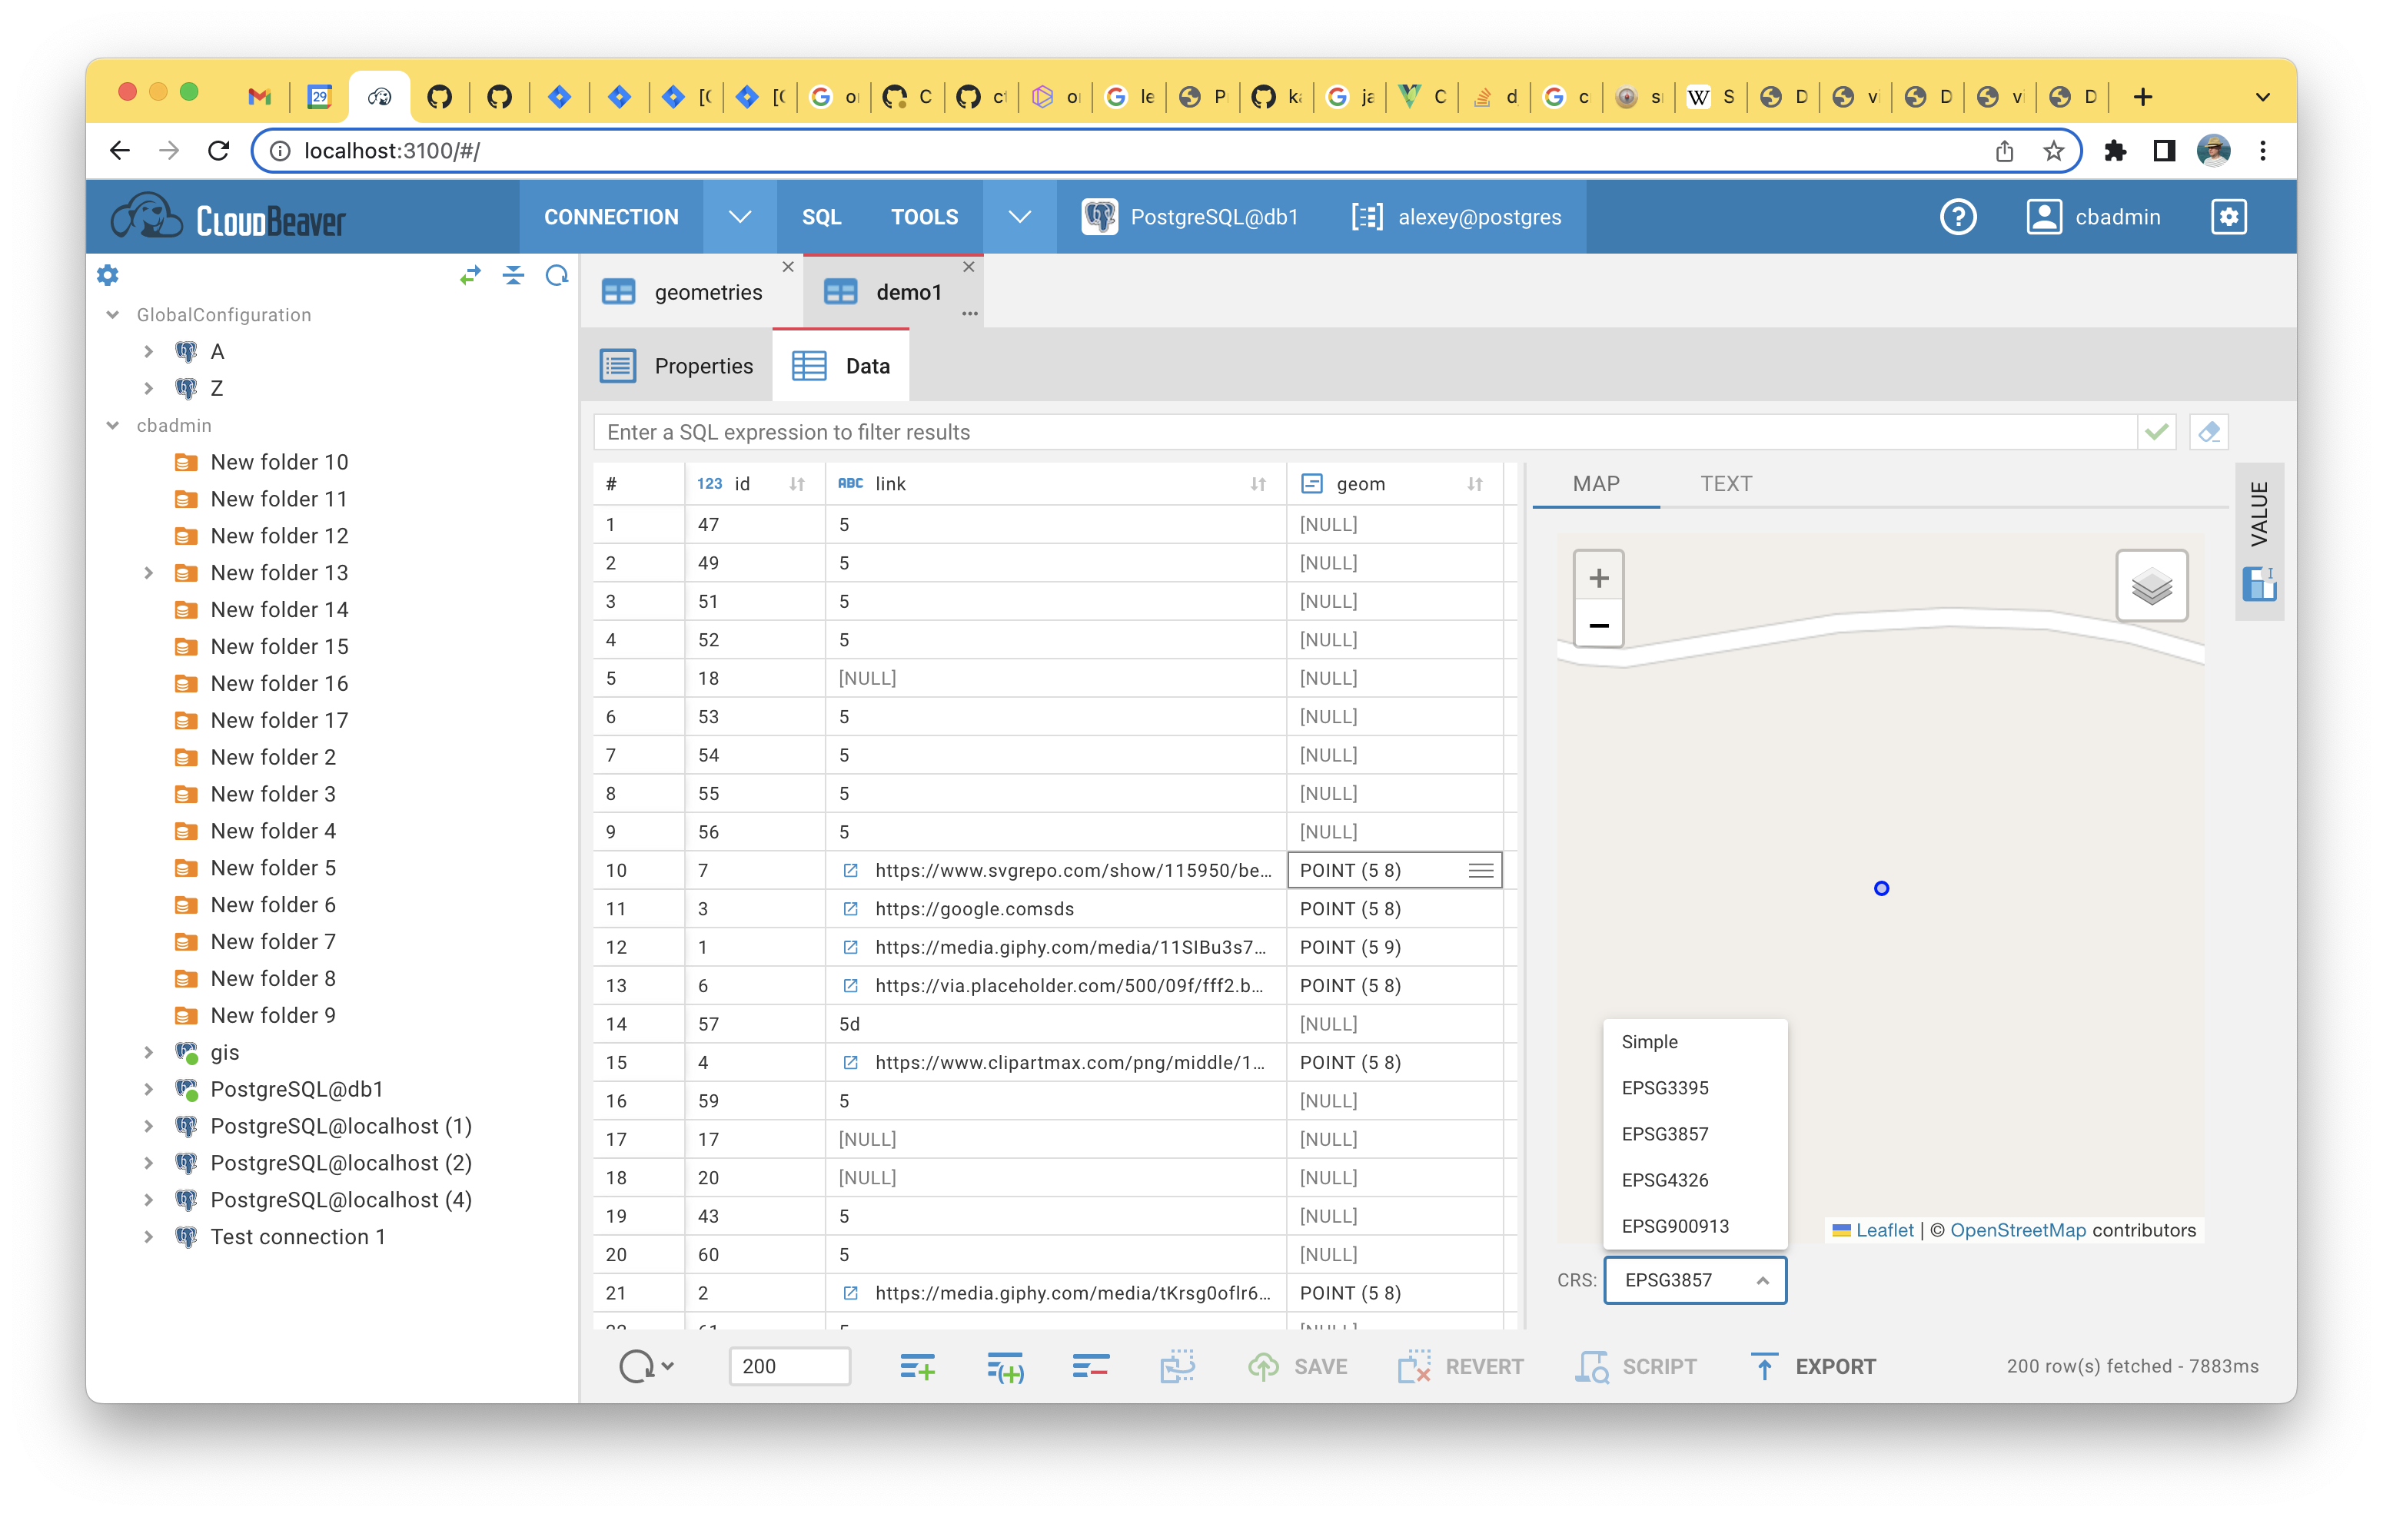The height and width of the screenshot is (1517, 2383).
Task: Click the navigator settings gear icon
Action: tap(108, 274)
